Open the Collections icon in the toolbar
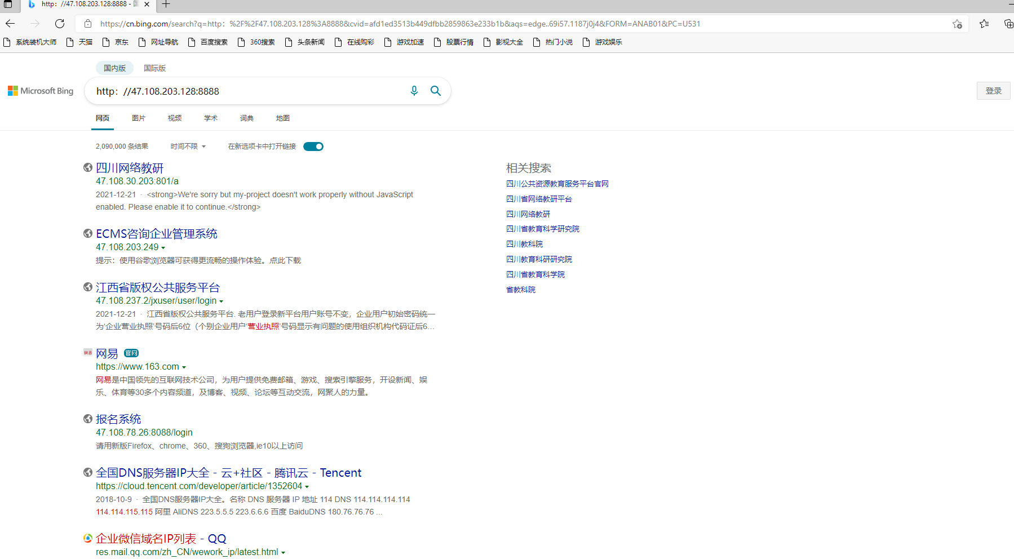Viewport: 1014px width, 559px height. (x=1008, y=24)
